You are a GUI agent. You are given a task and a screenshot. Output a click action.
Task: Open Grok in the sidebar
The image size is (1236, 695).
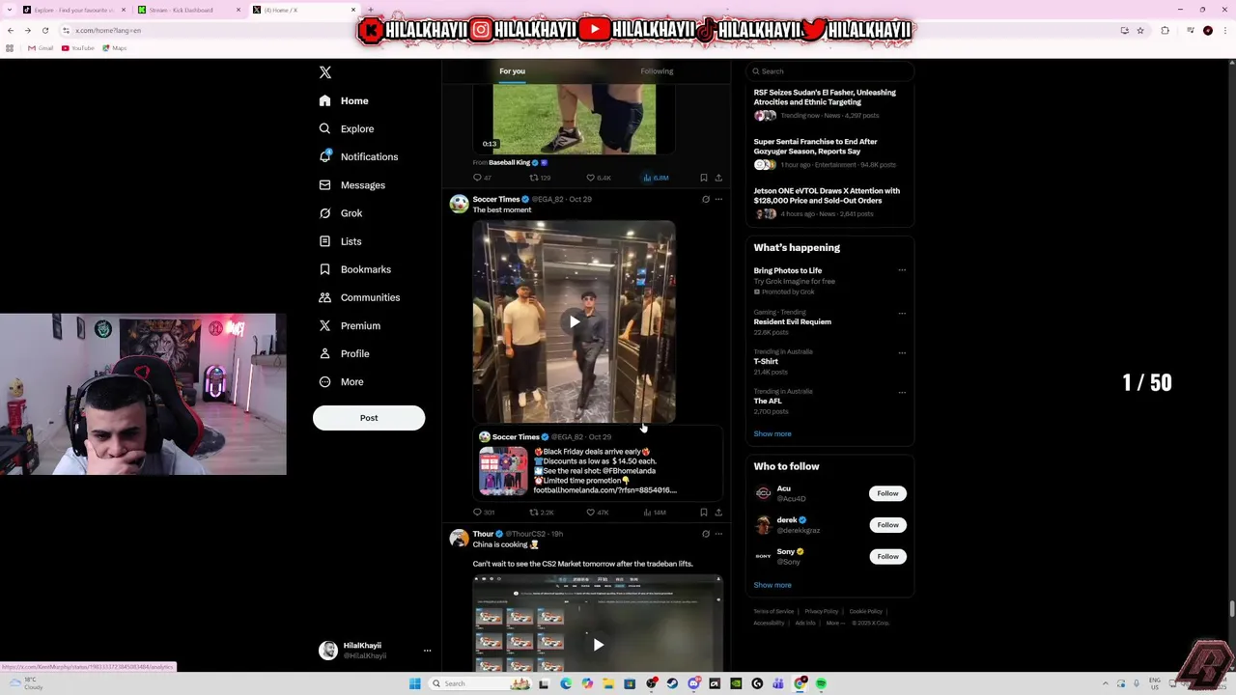click(x=341, y=213)
